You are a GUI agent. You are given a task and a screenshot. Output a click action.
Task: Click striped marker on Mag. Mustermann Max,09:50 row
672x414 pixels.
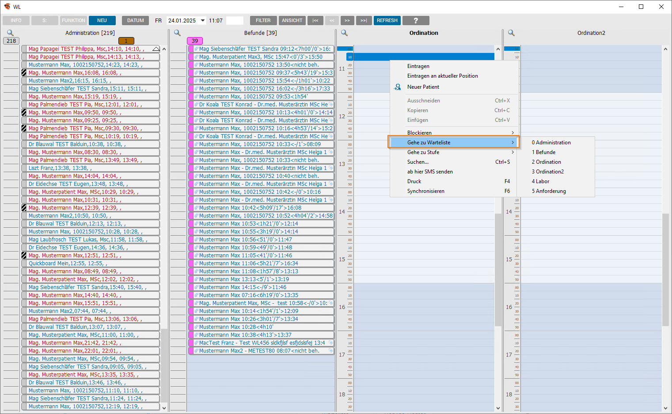[24, 113]
